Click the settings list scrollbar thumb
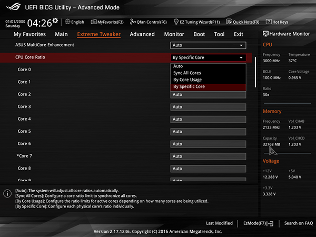316x237 pixels. [x=255, y=72]
